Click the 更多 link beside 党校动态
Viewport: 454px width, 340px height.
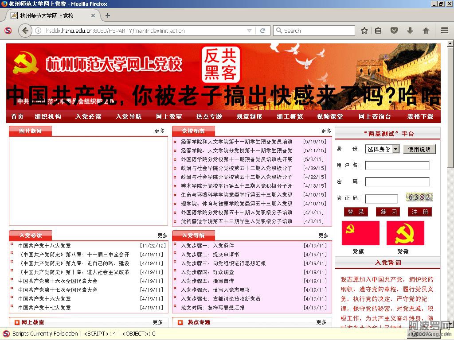326,131
